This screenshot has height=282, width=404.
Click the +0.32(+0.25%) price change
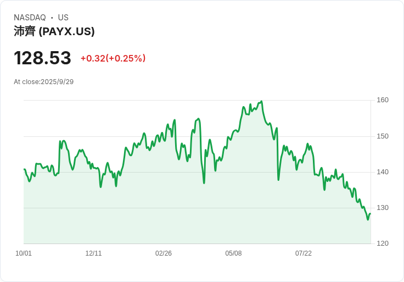pos(113,58)
